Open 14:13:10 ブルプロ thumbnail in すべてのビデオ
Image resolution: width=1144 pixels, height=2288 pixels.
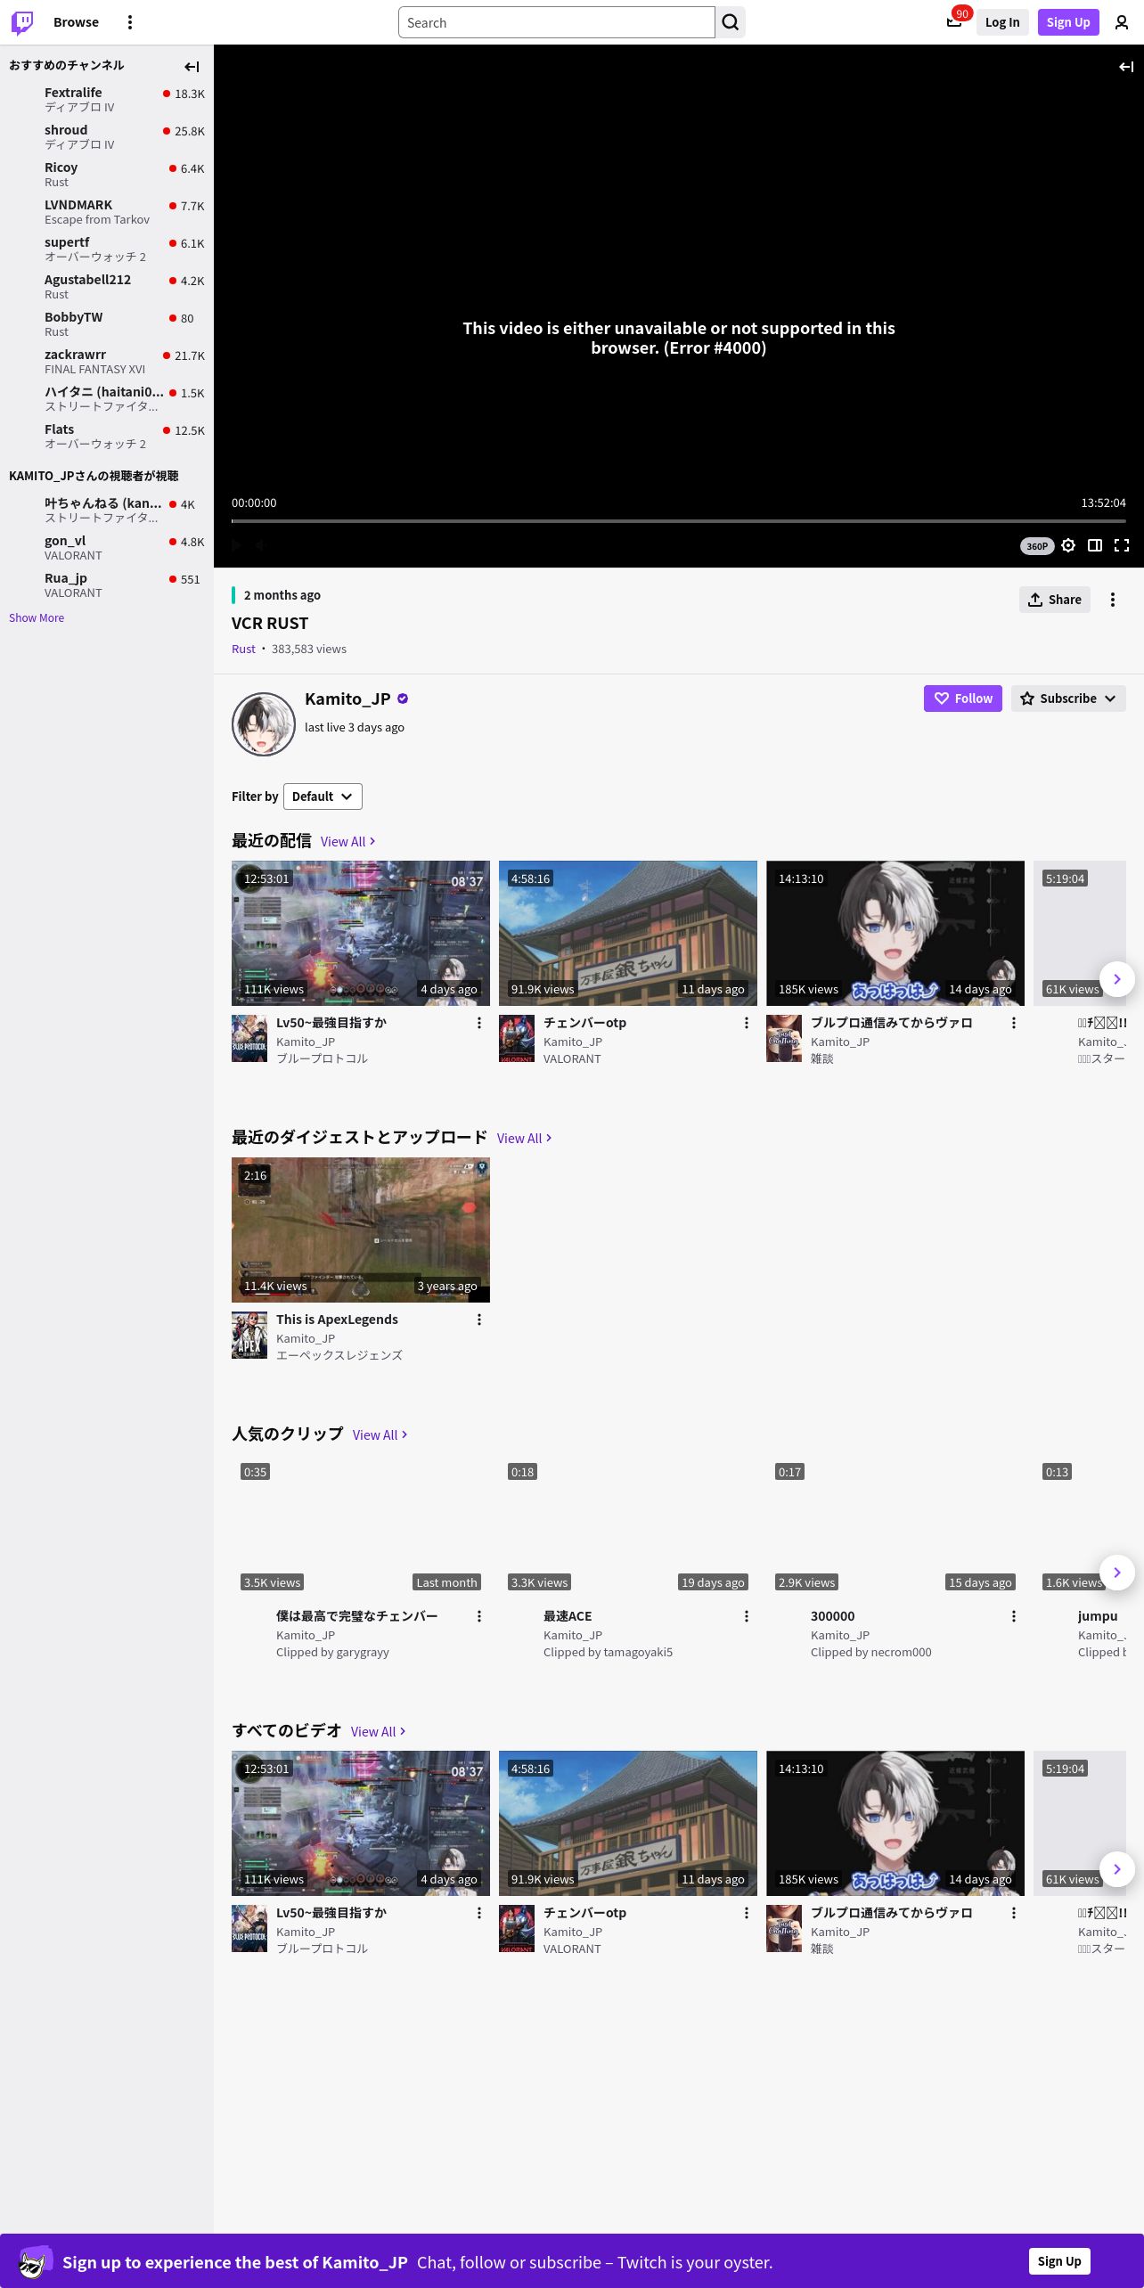point(895,1823)
